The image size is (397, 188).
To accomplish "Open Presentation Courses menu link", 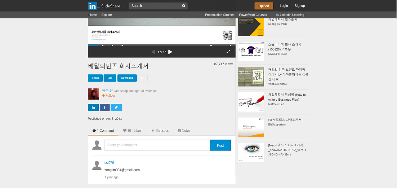I will click(220, 15).
